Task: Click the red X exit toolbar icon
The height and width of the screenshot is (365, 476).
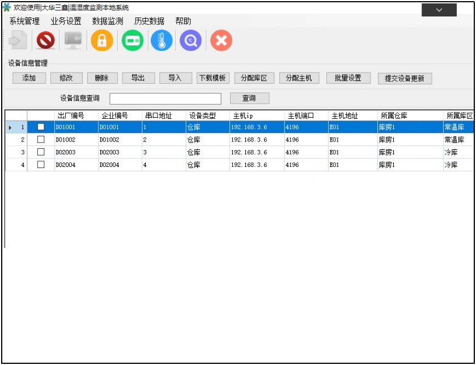Action: click(x=221, y=41)
